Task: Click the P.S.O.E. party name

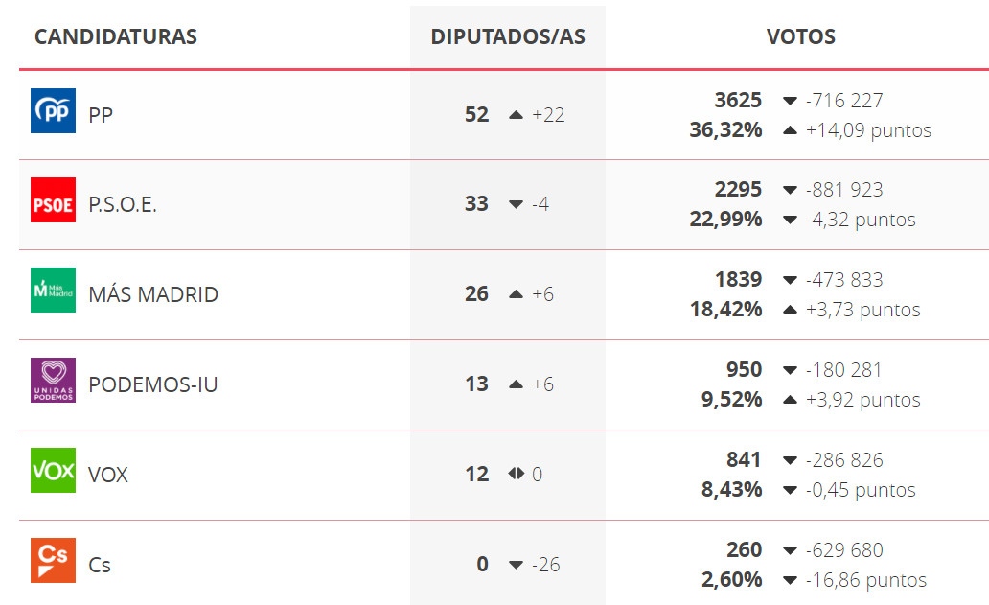Action: tap(123, 204)
